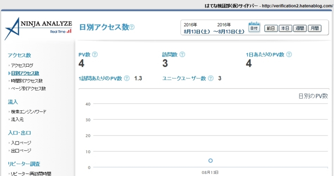This screenshot has width=334, height=176.
Task: Open アクセスログ in the sidebar
Action: point(22,65)
